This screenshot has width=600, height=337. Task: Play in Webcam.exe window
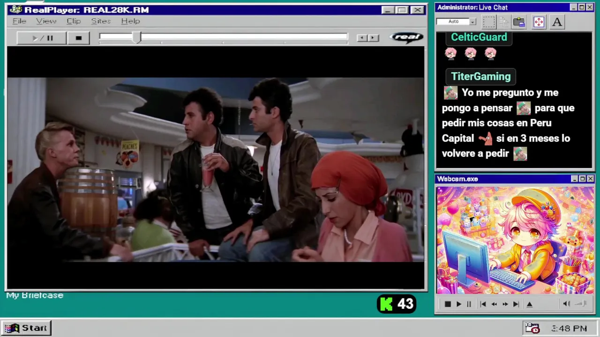tap(458, 304)
